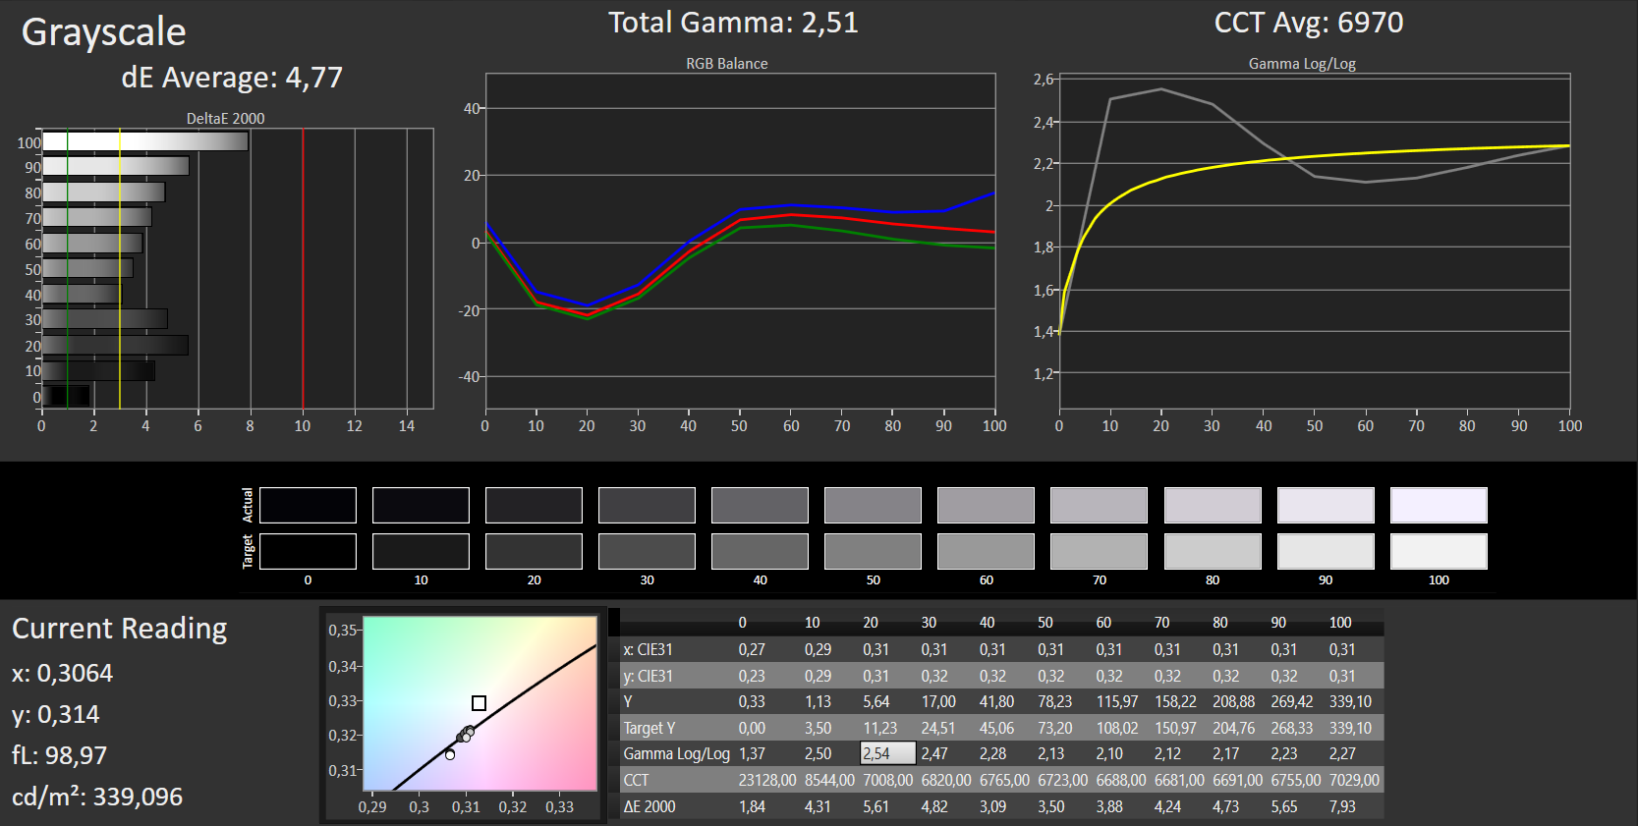The height and width of the screenshot is (826, 1638).
Task: Select the Actual swatch for level 100
Action: click(1439, 505)
